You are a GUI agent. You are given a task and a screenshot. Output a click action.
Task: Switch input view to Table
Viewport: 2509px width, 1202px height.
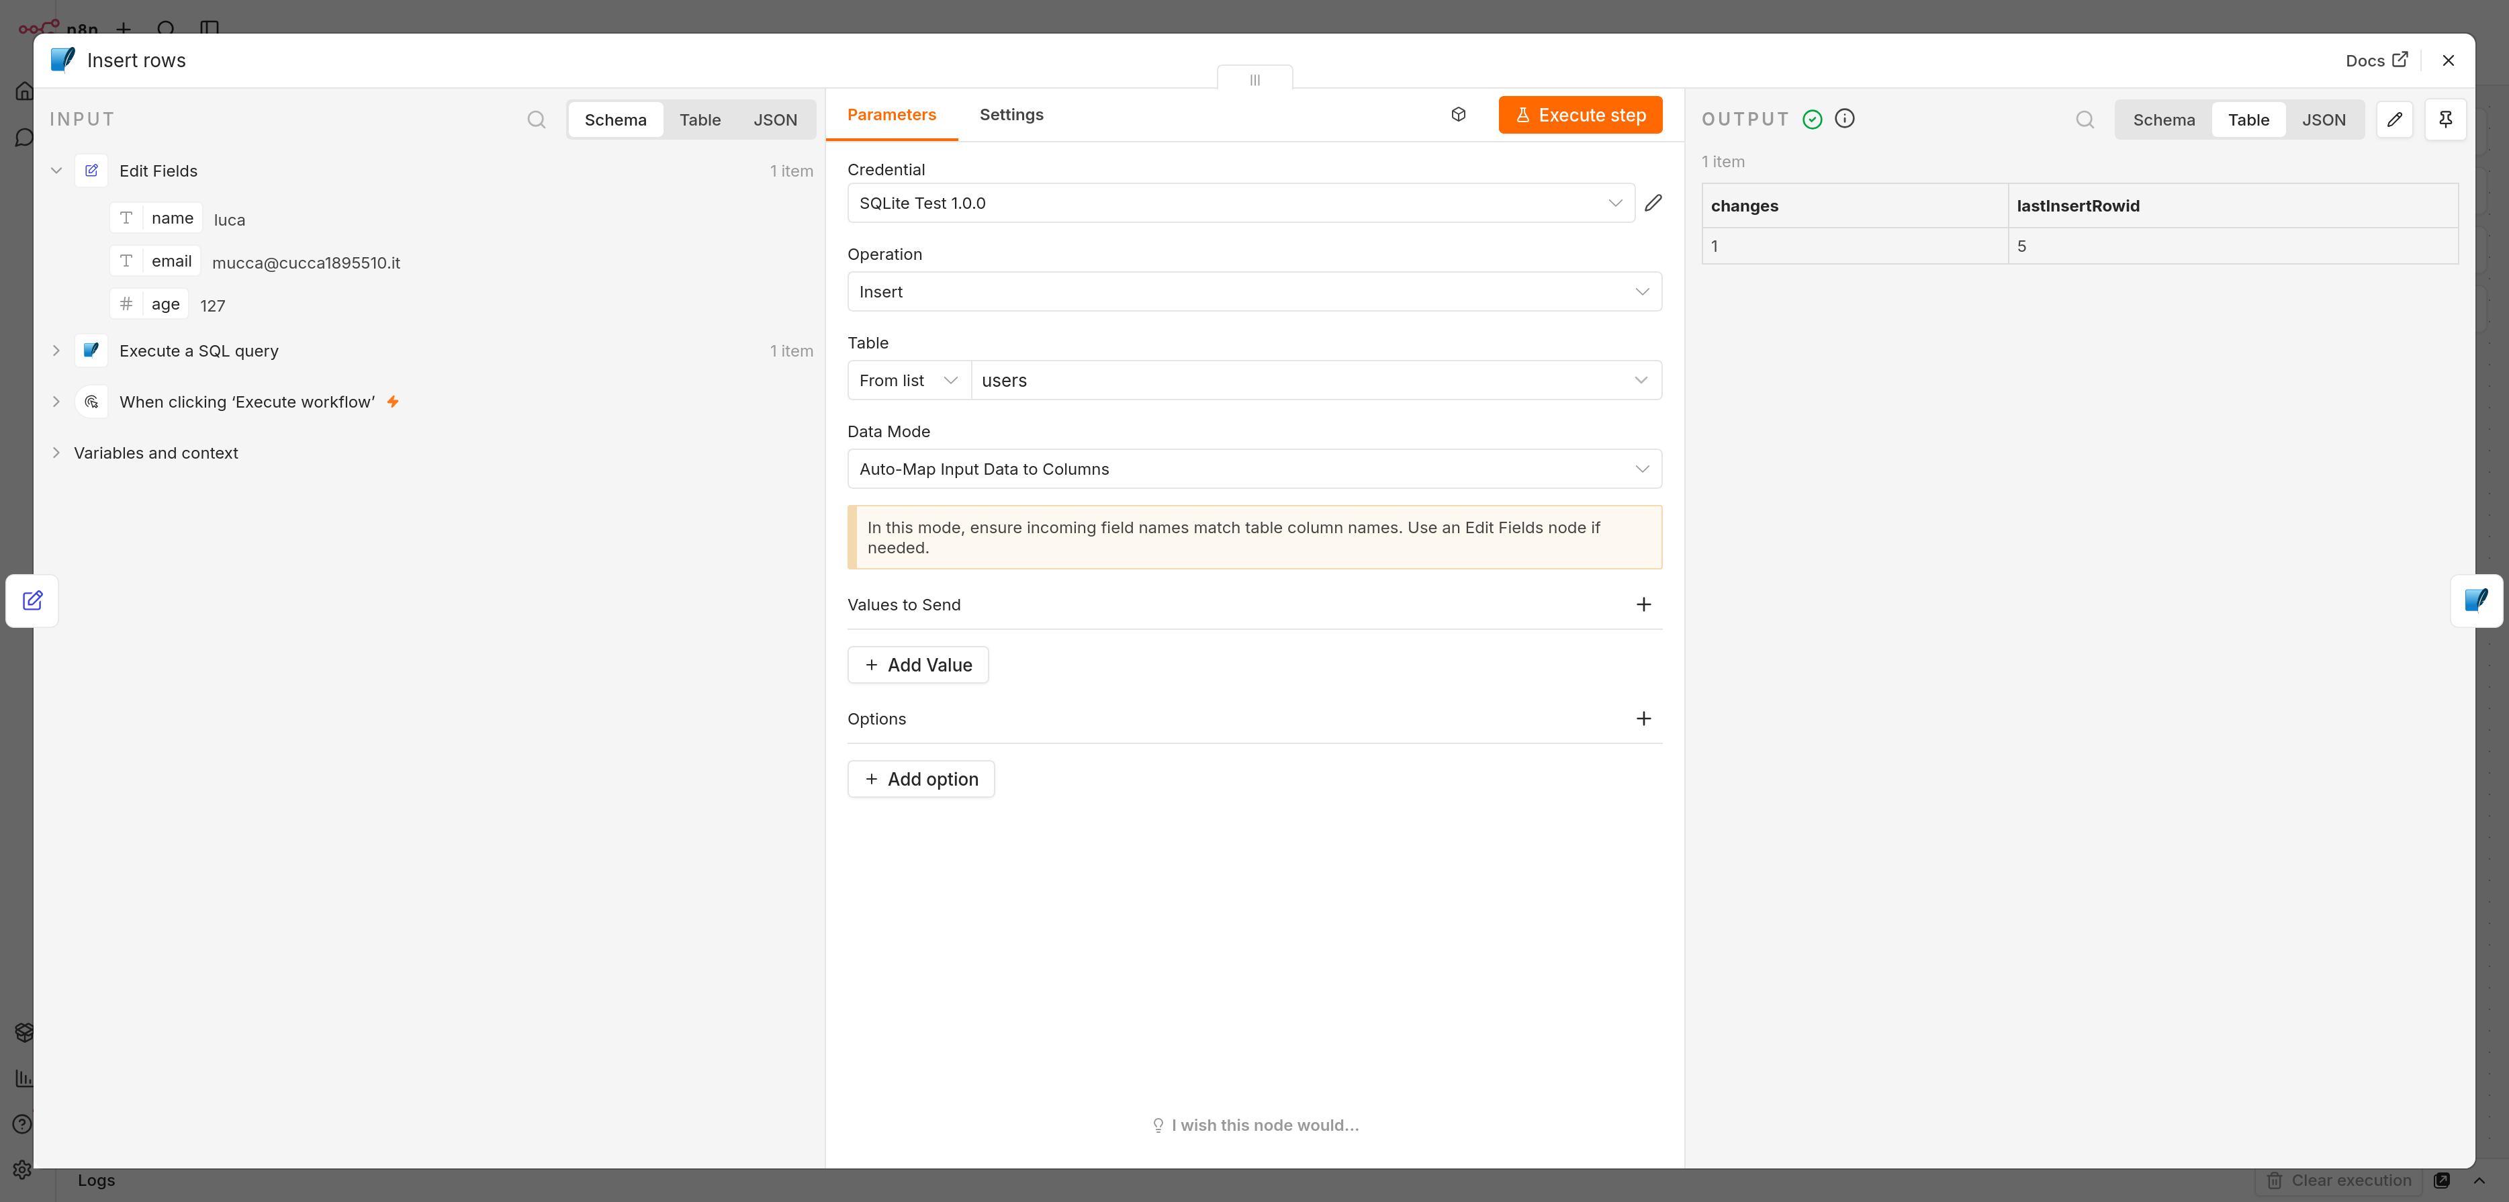[x=699, y=120]
